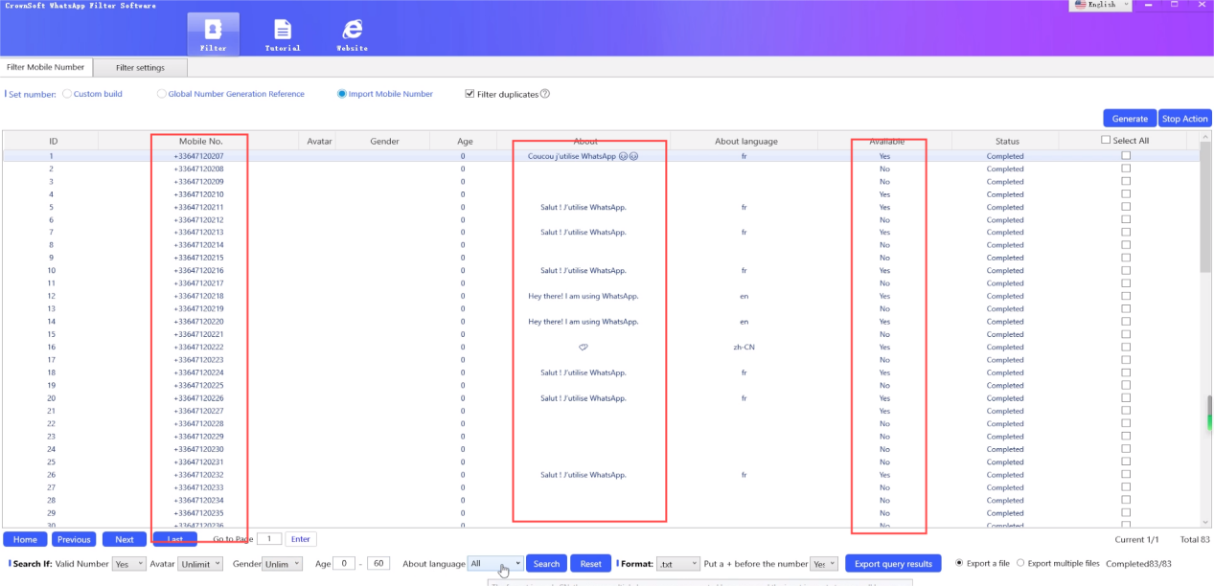Click the Generate button

pos(1130,119)
